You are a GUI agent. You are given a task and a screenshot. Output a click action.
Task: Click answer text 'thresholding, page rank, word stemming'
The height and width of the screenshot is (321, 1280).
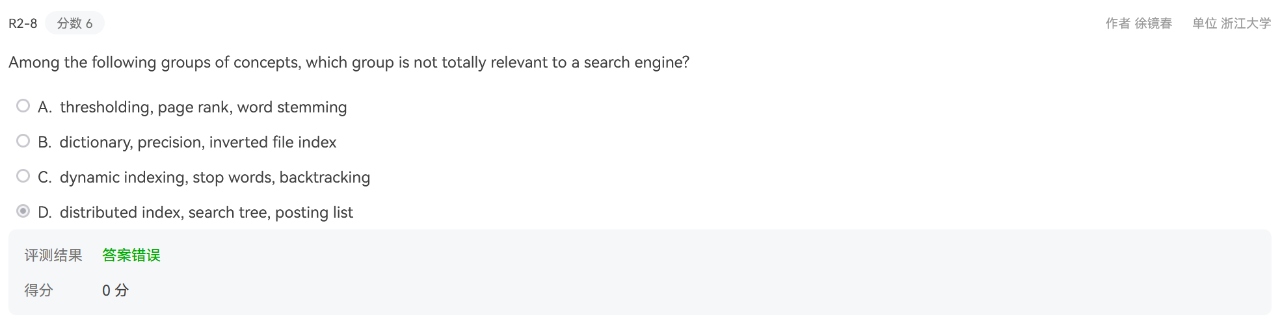click(x=204, y=107)
